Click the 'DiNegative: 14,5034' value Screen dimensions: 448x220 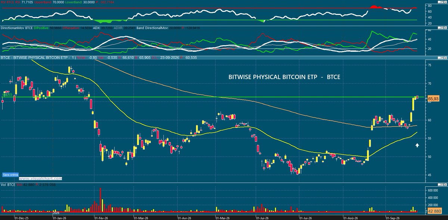click(77, 28)
